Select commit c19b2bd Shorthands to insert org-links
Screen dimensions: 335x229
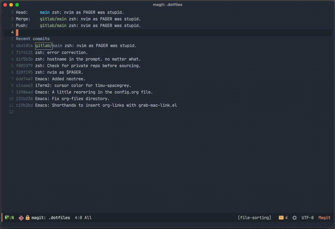96,105
